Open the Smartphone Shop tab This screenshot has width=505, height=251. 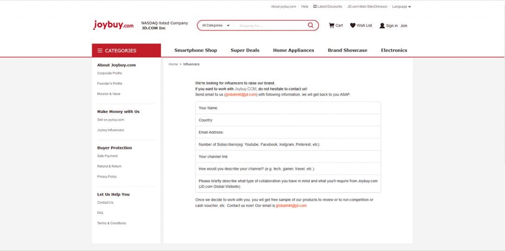tap(195, 50)
